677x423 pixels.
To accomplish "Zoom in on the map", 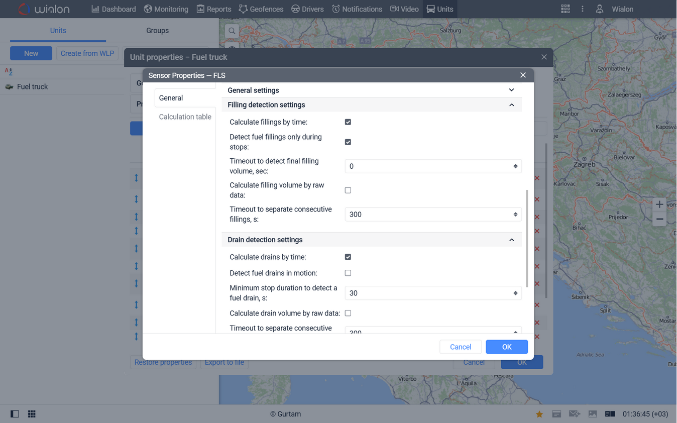I will pos(659,204).
